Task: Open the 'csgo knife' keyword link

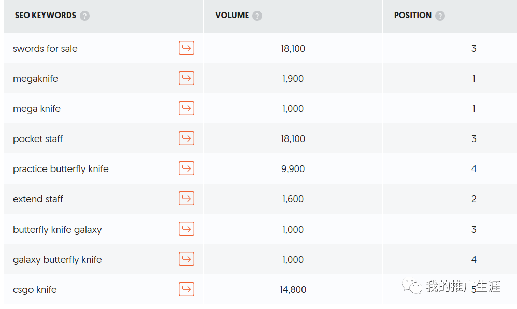Action: coord(35,290)
